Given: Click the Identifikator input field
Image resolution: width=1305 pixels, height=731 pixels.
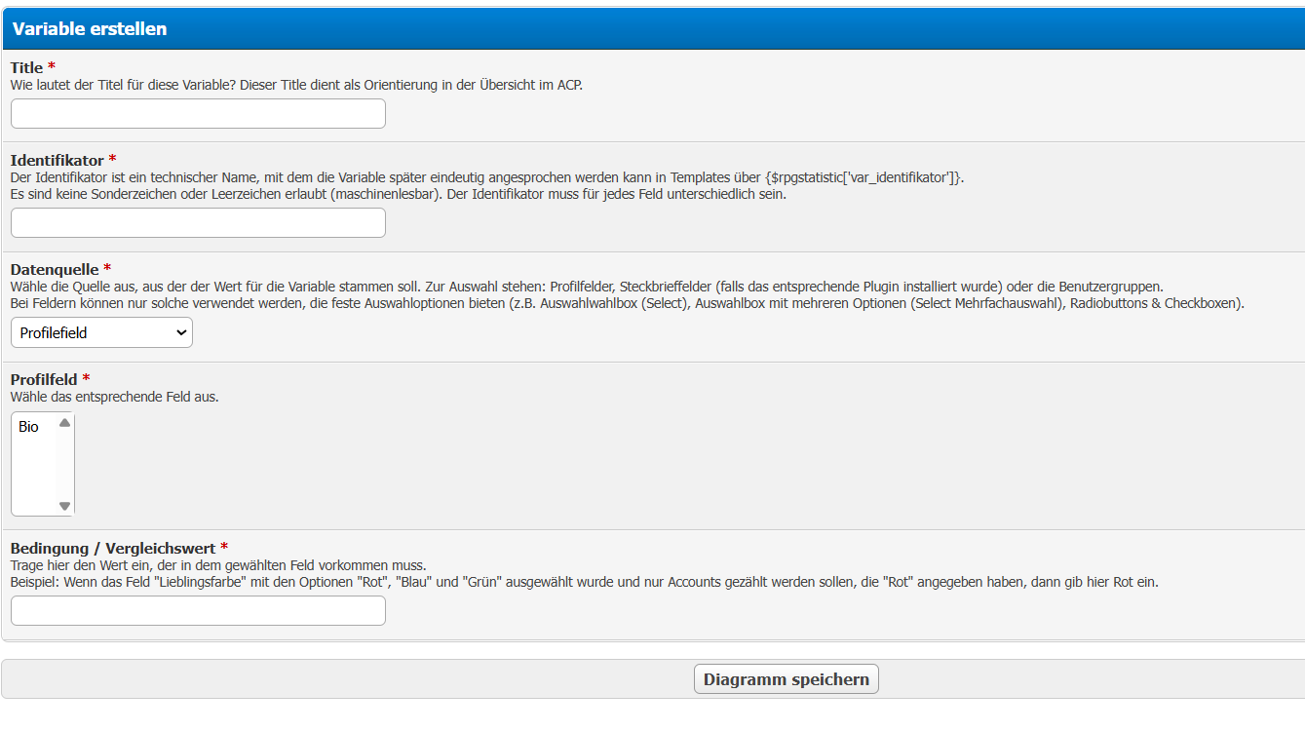Looking at the screenshot, I should [x=198, y=222].
